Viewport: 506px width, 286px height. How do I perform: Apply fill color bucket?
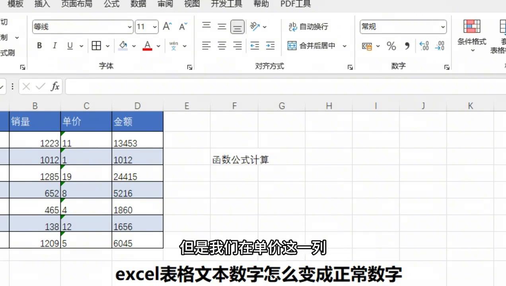coord(123,46)
